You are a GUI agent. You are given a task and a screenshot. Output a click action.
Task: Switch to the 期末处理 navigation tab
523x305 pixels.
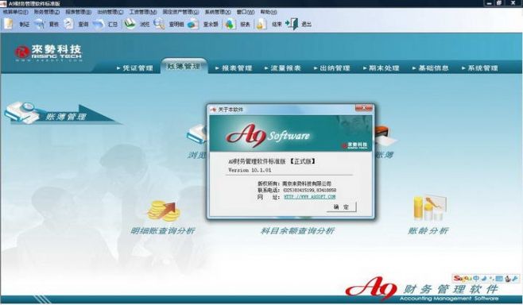pyautogui.click(x=381, y=68)
